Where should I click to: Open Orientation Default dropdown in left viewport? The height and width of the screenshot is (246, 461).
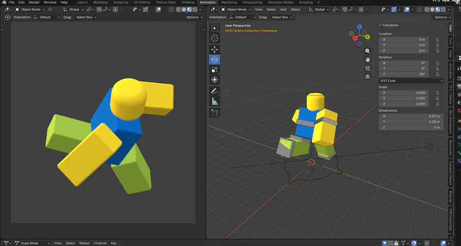(47, 17)
